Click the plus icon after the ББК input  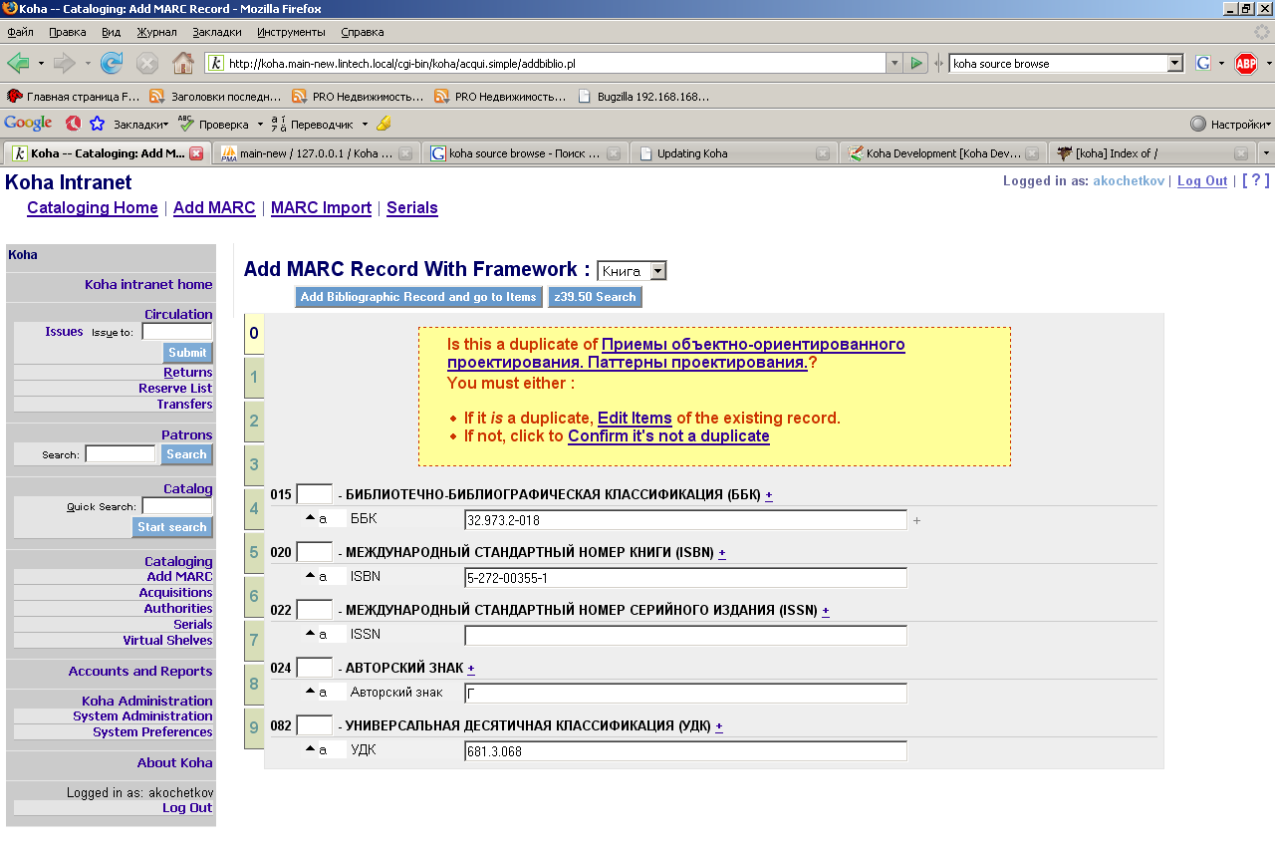click(916, 520)
